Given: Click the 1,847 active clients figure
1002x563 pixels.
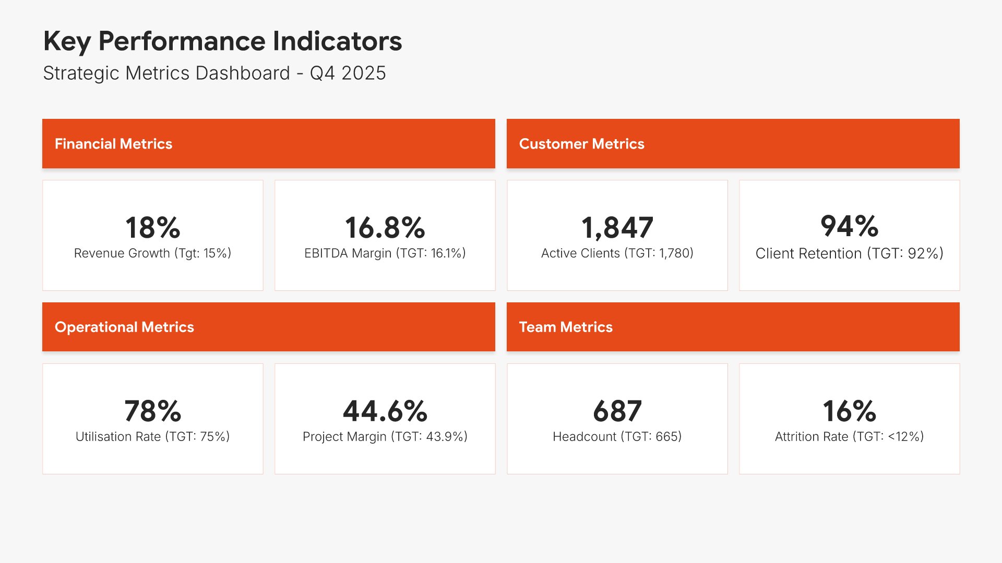Looking at the screenshot, I should 617,227.
